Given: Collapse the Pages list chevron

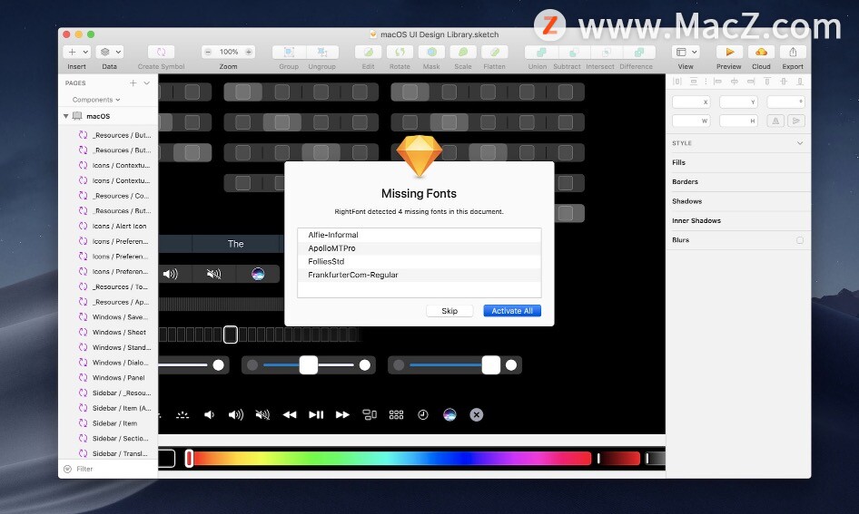Looking at the screenshot, I should tap(147, 83).
